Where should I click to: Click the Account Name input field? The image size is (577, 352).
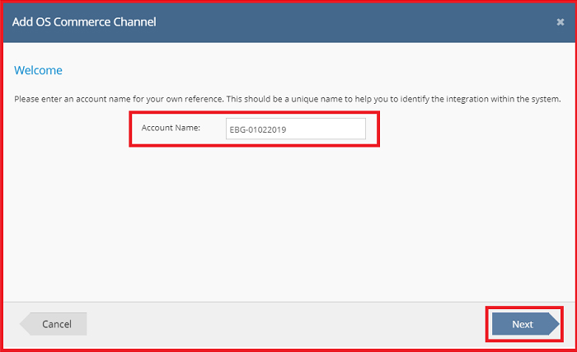pos(295,129)
